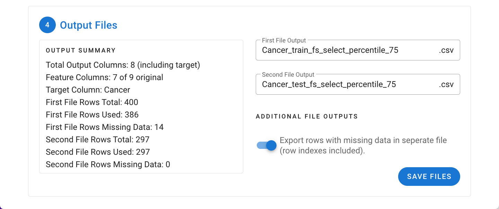Image resolution: width=499 pixels, height=209 pixels.
Task: Click the Output Files section heading
Action: 89,25
